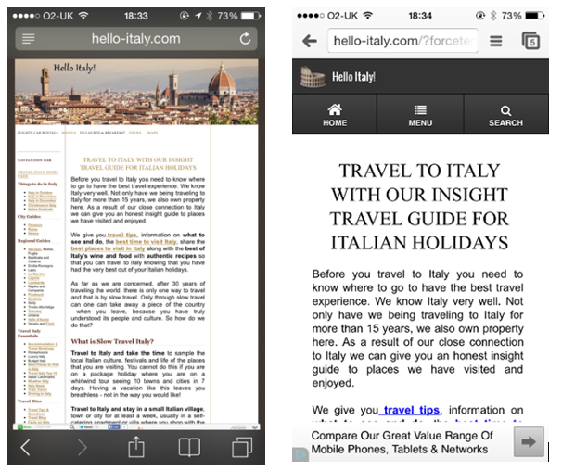Click 'travel tips' link in right phone article
This screenshot has height=471, width=562.
coord(409,410)
